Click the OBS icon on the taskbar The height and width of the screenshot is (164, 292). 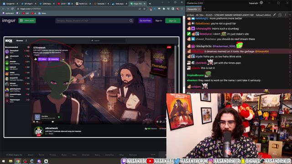click(x=25, y=161)
